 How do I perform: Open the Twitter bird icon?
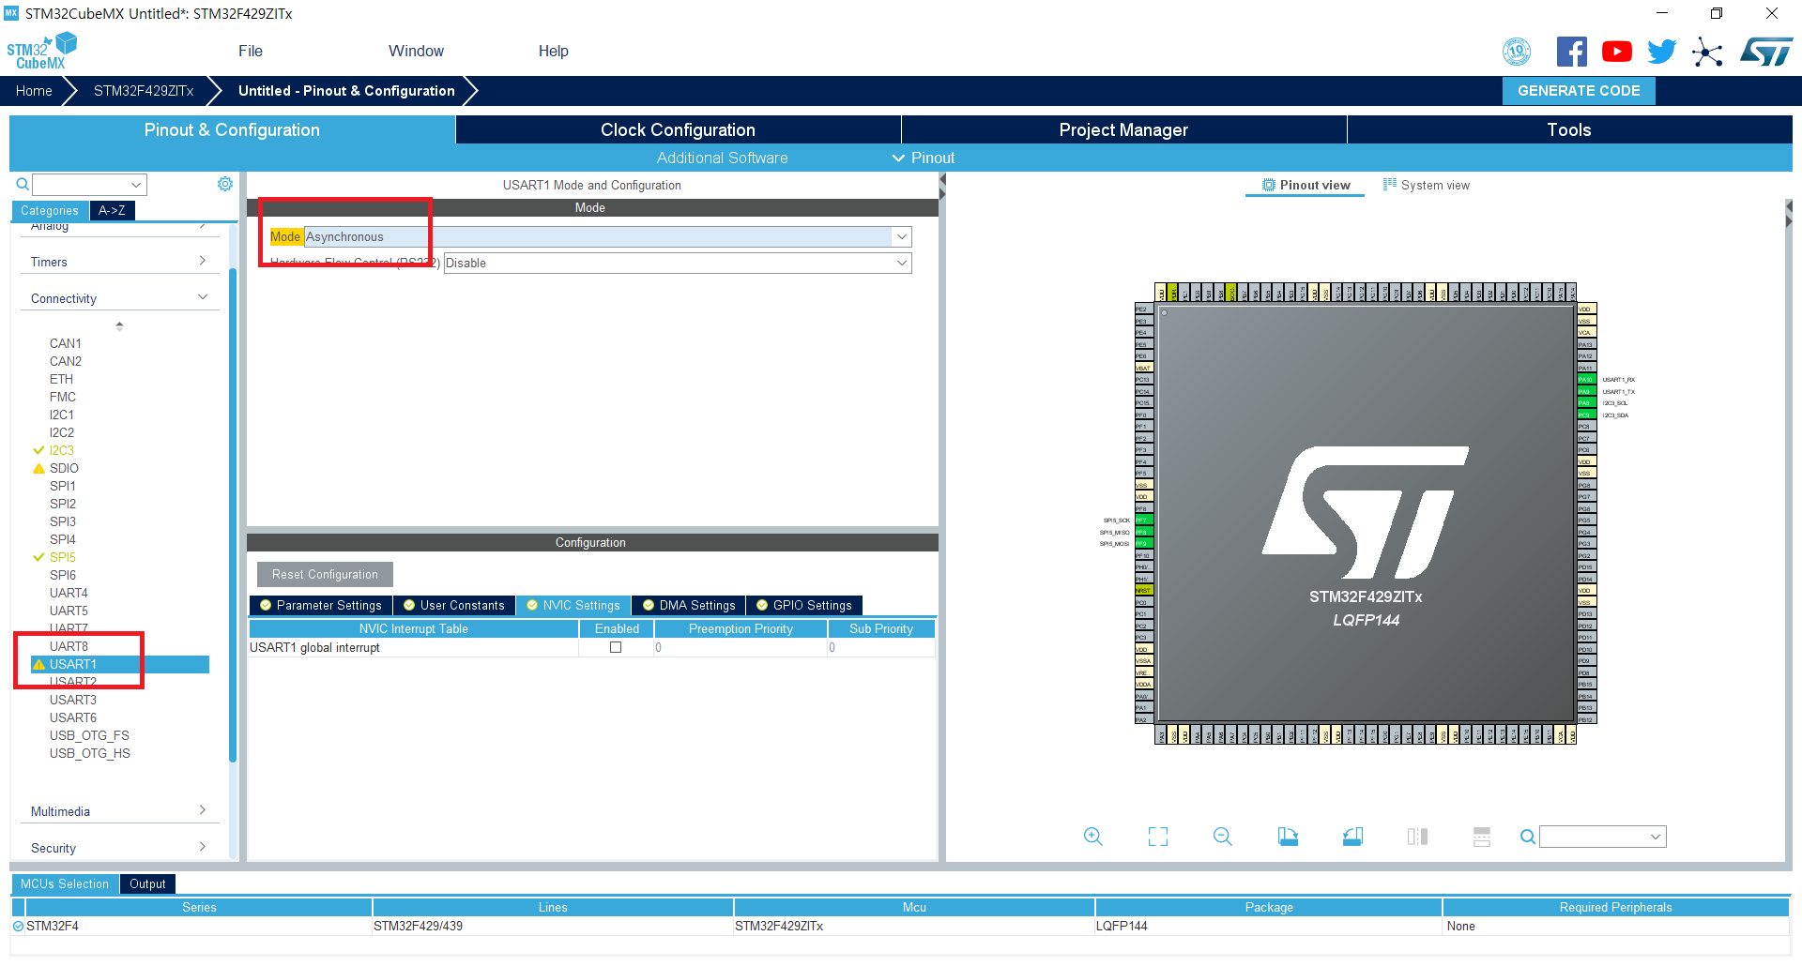(x=1661, y=52)
